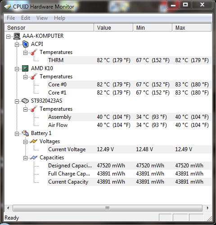Select the Battery 1 icon
Image resolution: width=216 pixels, height=225 pixels.
pos(25,133)
